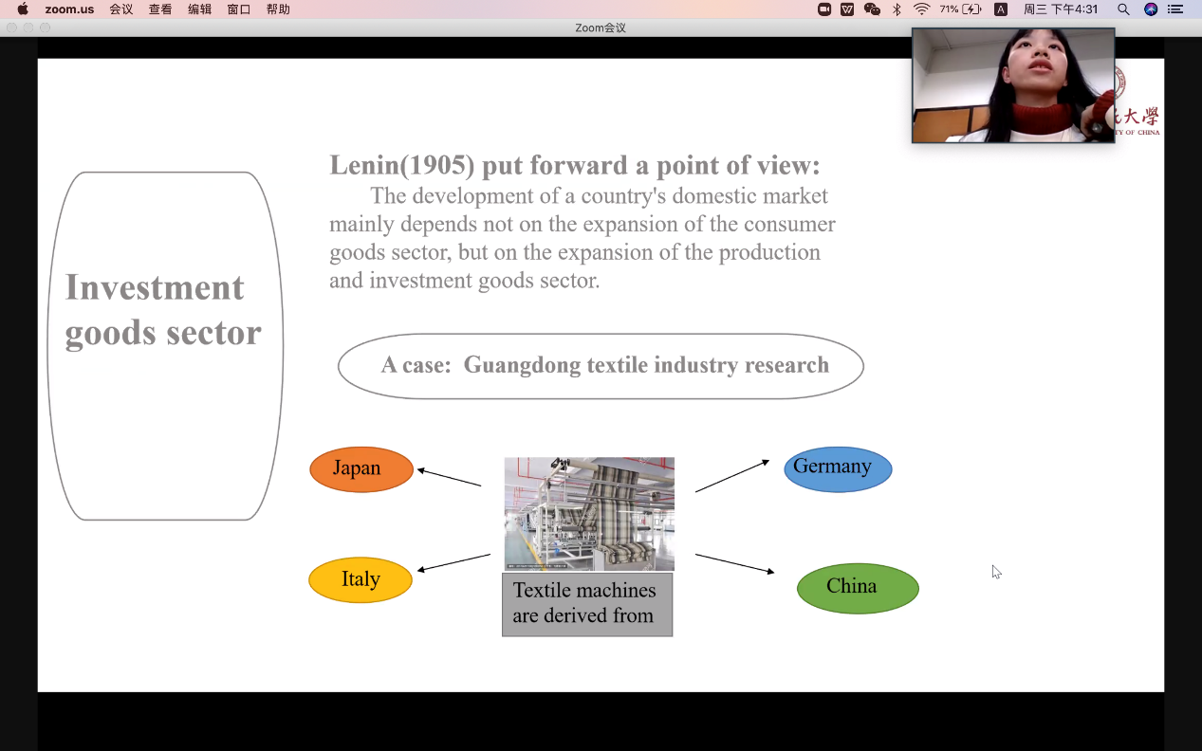Expand the 查看 menu

pos(160,9)
